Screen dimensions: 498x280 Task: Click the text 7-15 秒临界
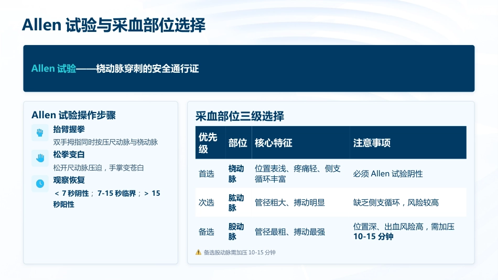coord(116,194)
